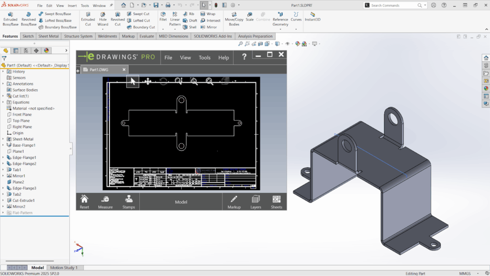
Task: Open the Insert menu
Action: point(72,6)
